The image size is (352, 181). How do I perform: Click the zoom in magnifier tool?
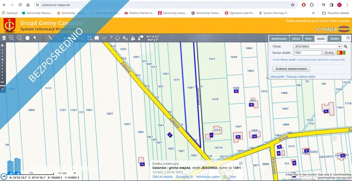click(x=12, y=38)
